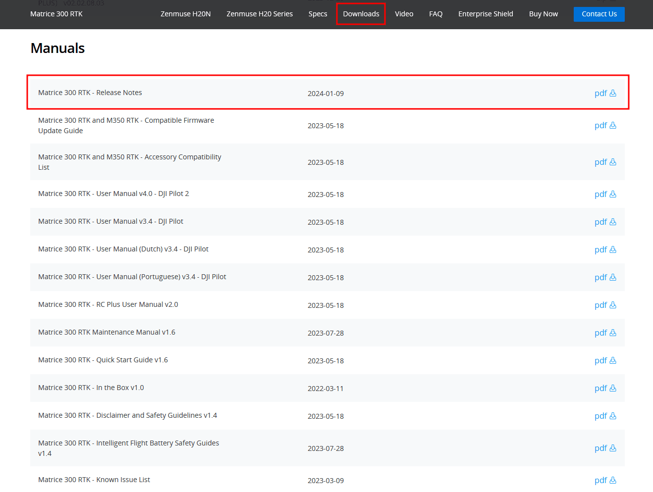
Task: Open the Enterprise Shield section
Action: tap(486, 14)
